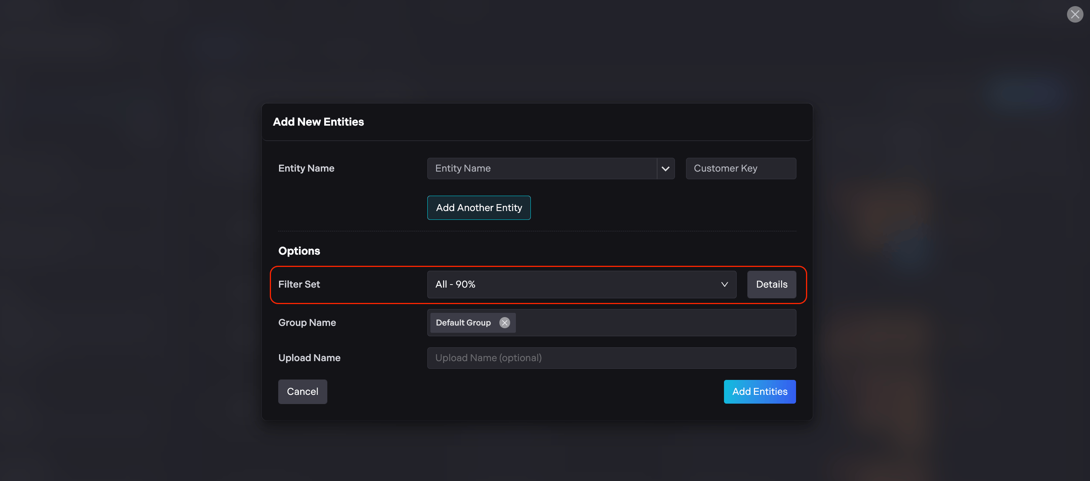Click into the Entity Name text box
Screen dimensions: 1090x481
(542, 169)
